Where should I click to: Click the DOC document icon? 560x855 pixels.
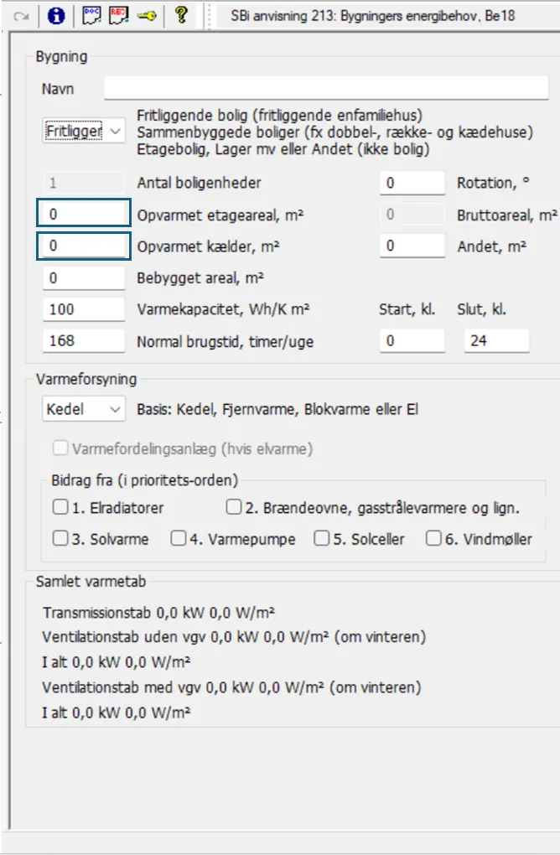[x=91, y=15]
